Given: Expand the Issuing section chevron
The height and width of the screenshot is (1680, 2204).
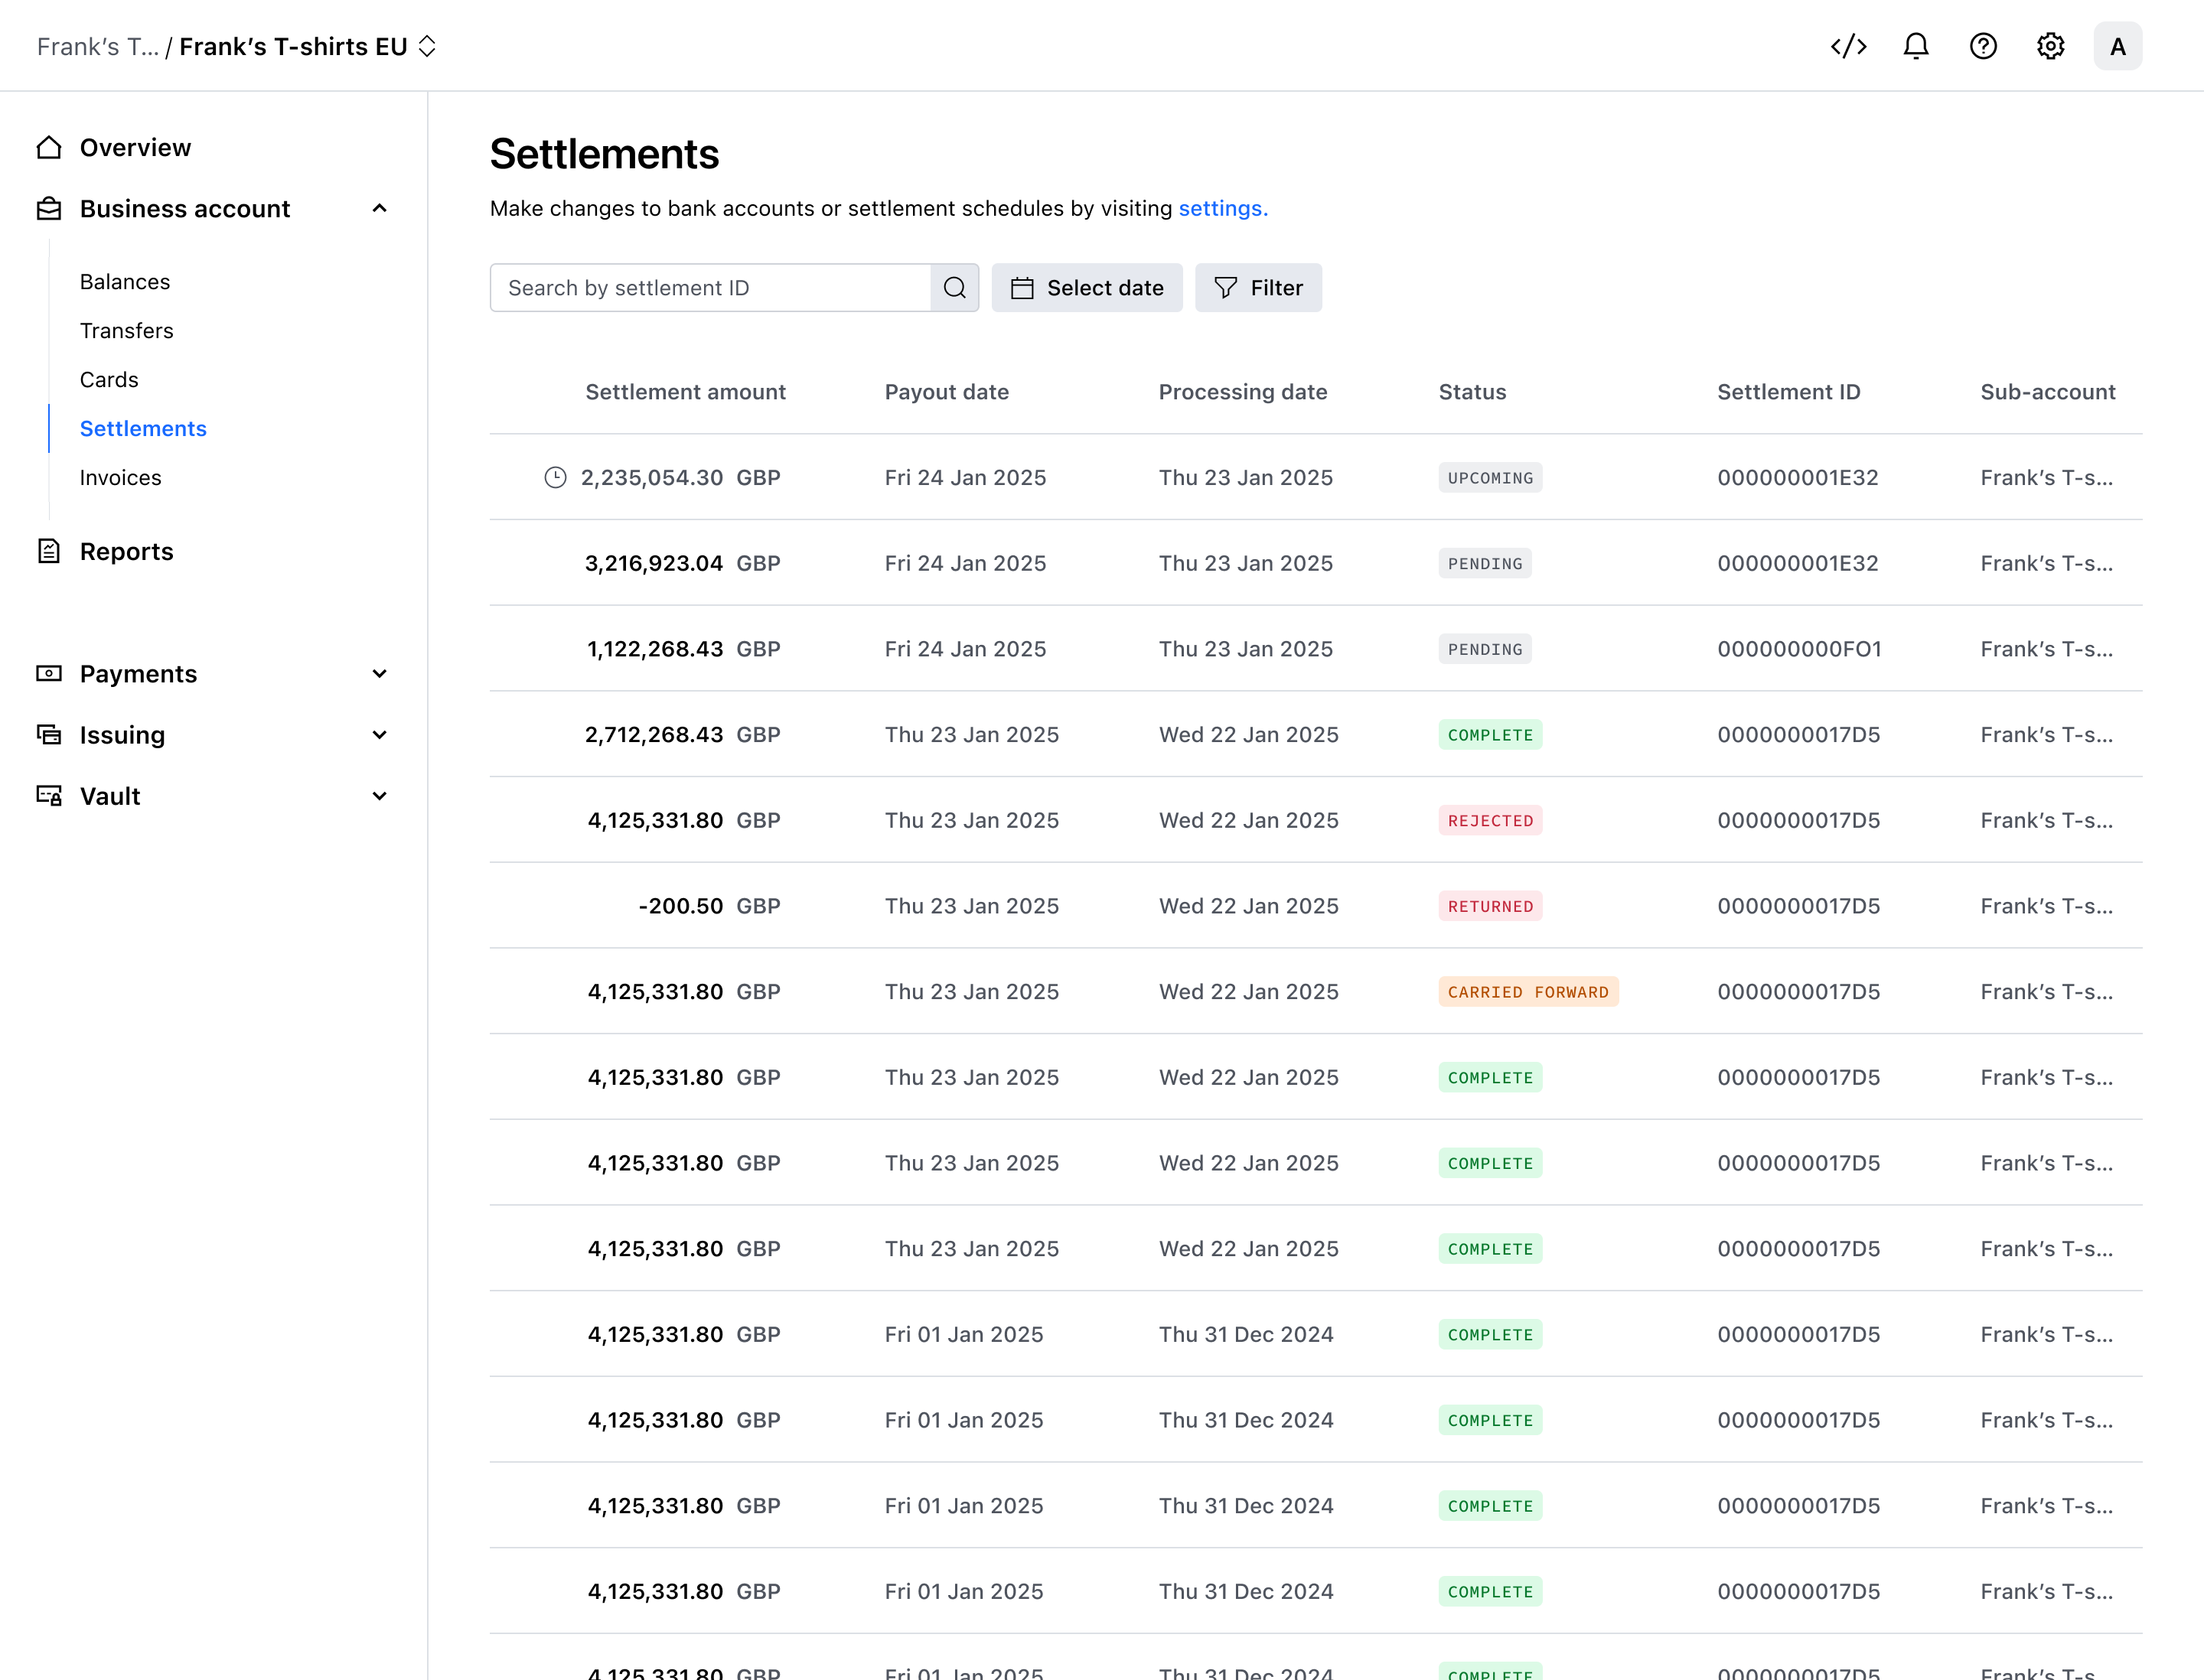Looking at the screenshot, I should [379, 734].
